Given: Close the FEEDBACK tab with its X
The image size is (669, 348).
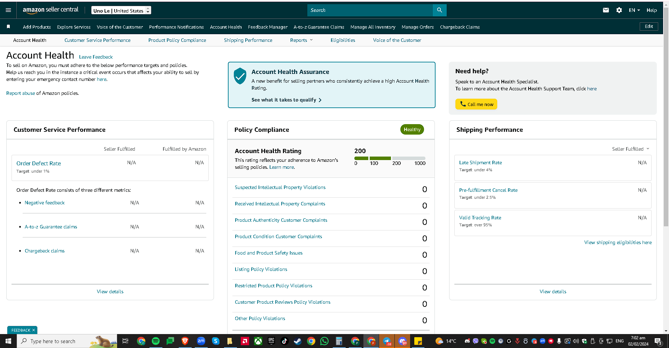Looking at the screenshot, I should [x=34, y=330].
